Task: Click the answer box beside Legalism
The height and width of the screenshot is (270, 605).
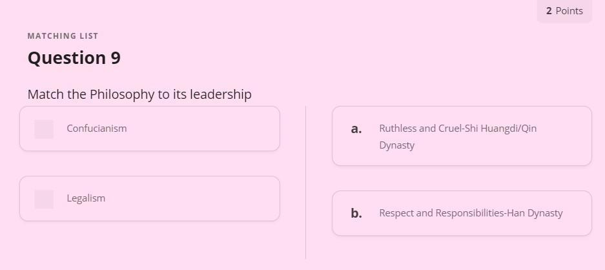Action: click(44, 199)
